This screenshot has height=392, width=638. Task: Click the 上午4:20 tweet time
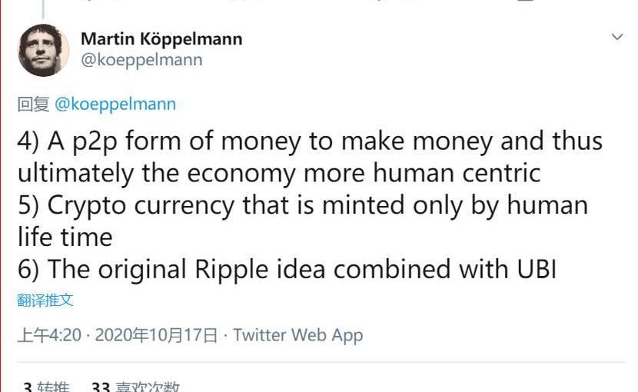coord(48,335)
